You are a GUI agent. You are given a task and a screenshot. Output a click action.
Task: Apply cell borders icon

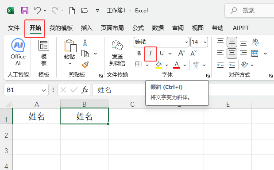(x=139, y=65)
